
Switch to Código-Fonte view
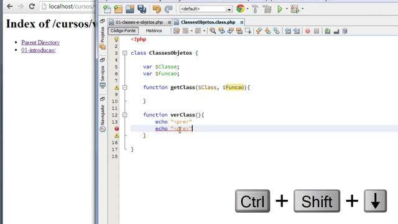click(123, 30)
